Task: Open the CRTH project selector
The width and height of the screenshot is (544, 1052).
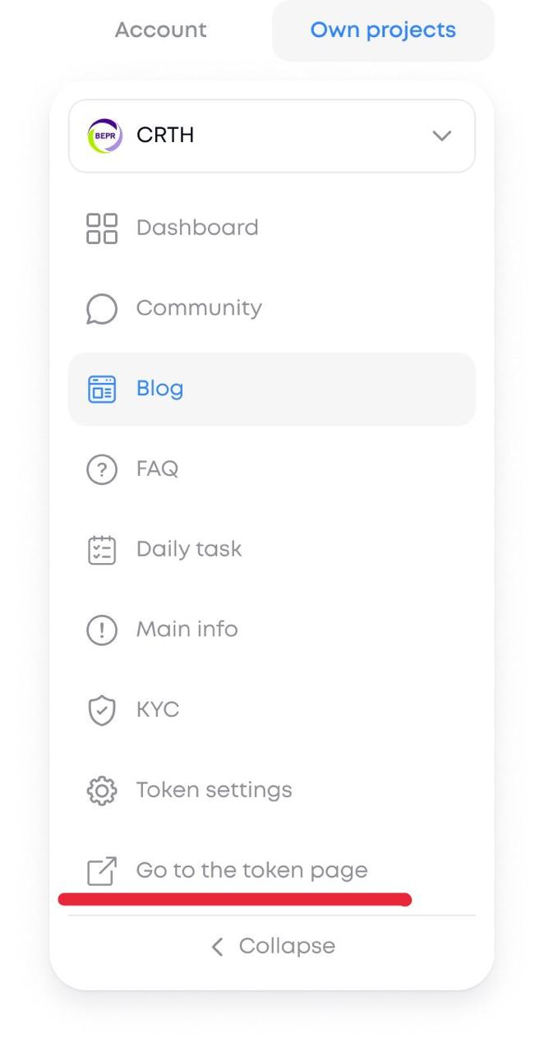Action: (x=271, y=136)
